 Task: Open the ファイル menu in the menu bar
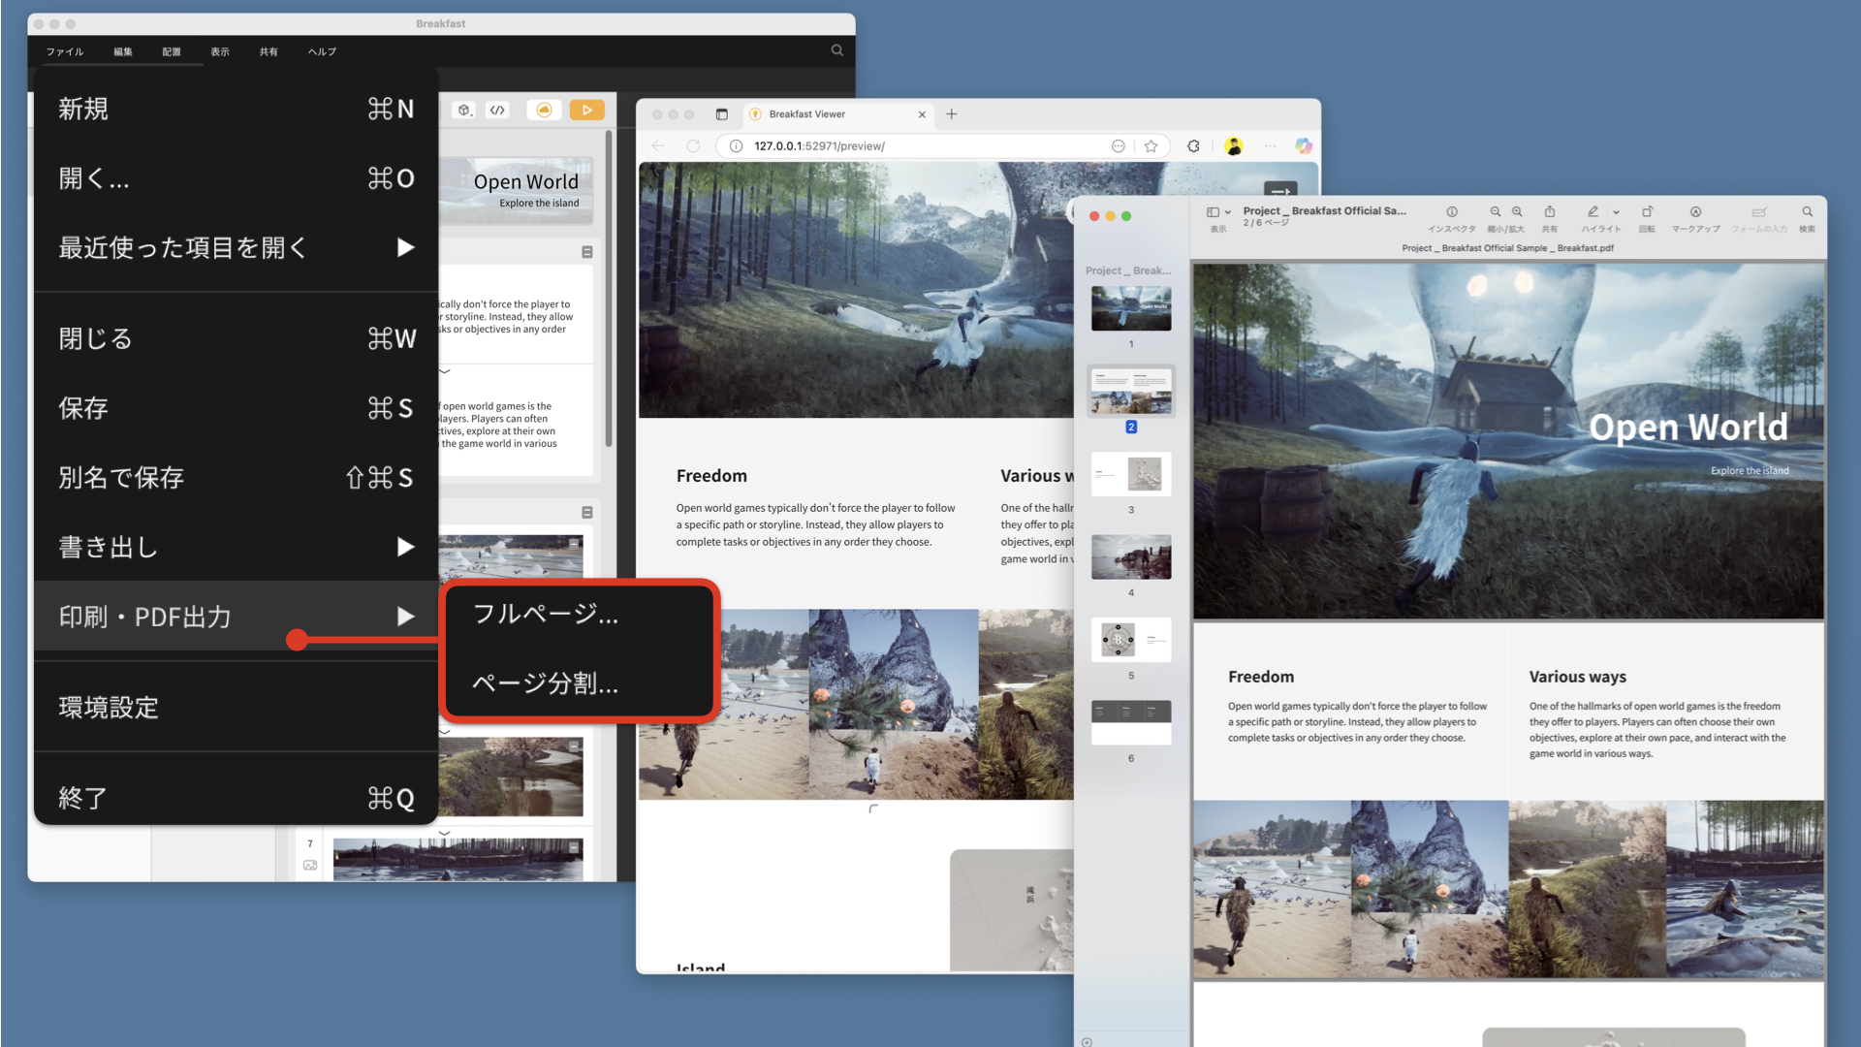[65, 51]
